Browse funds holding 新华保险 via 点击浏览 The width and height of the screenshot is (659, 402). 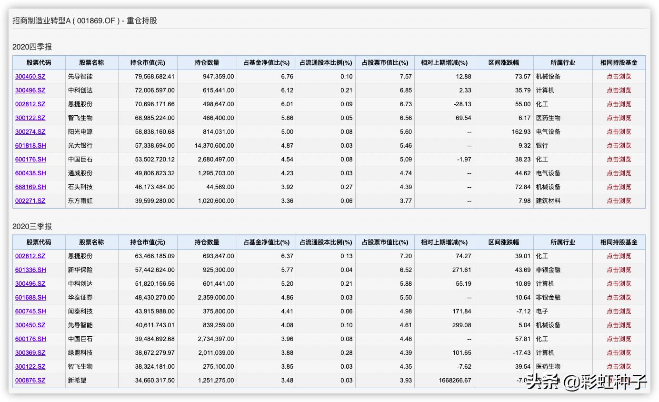[619, 270]
